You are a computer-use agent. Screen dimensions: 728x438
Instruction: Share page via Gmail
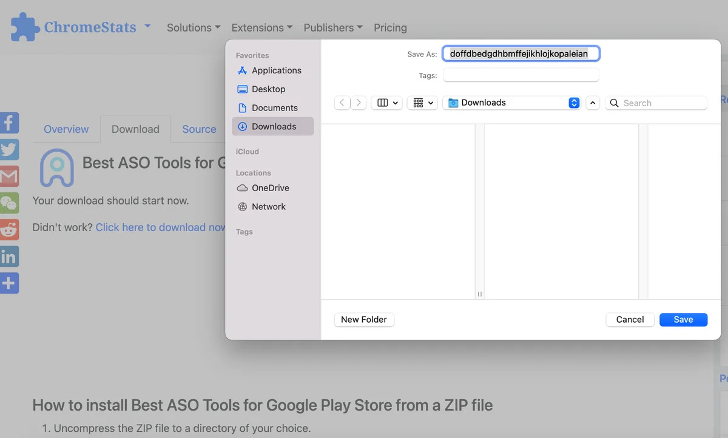[9, 177]
